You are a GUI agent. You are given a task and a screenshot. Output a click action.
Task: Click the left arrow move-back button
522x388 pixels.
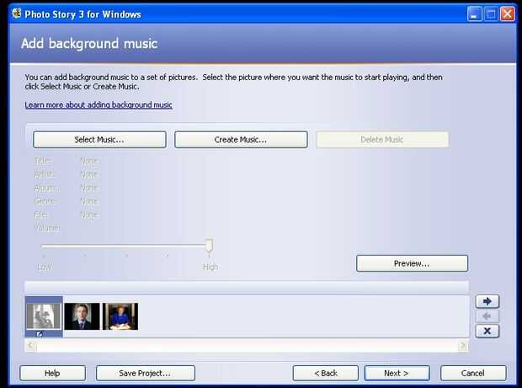(487, 316)
